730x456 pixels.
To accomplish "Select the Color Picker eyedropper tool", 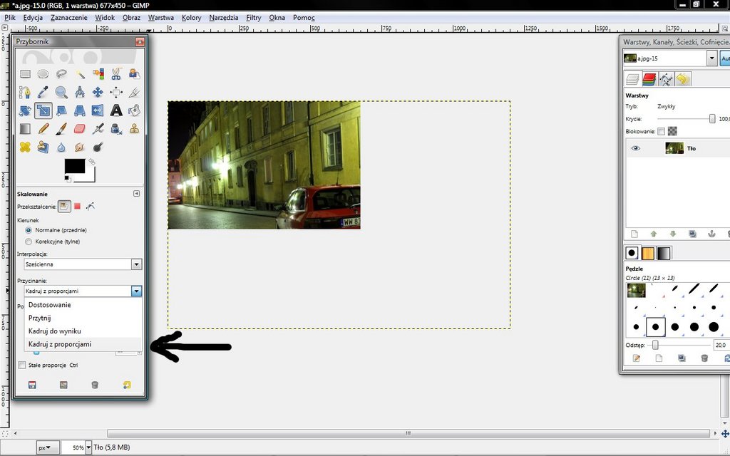I will [43, 92].
